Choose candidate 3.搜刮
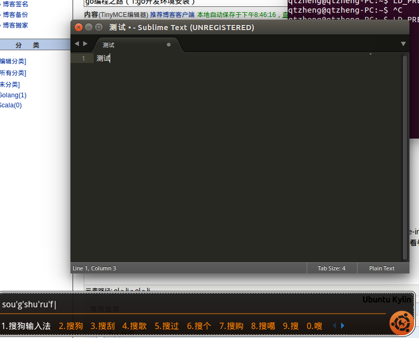This screenshot has width=419, height=338. point(103,326)
